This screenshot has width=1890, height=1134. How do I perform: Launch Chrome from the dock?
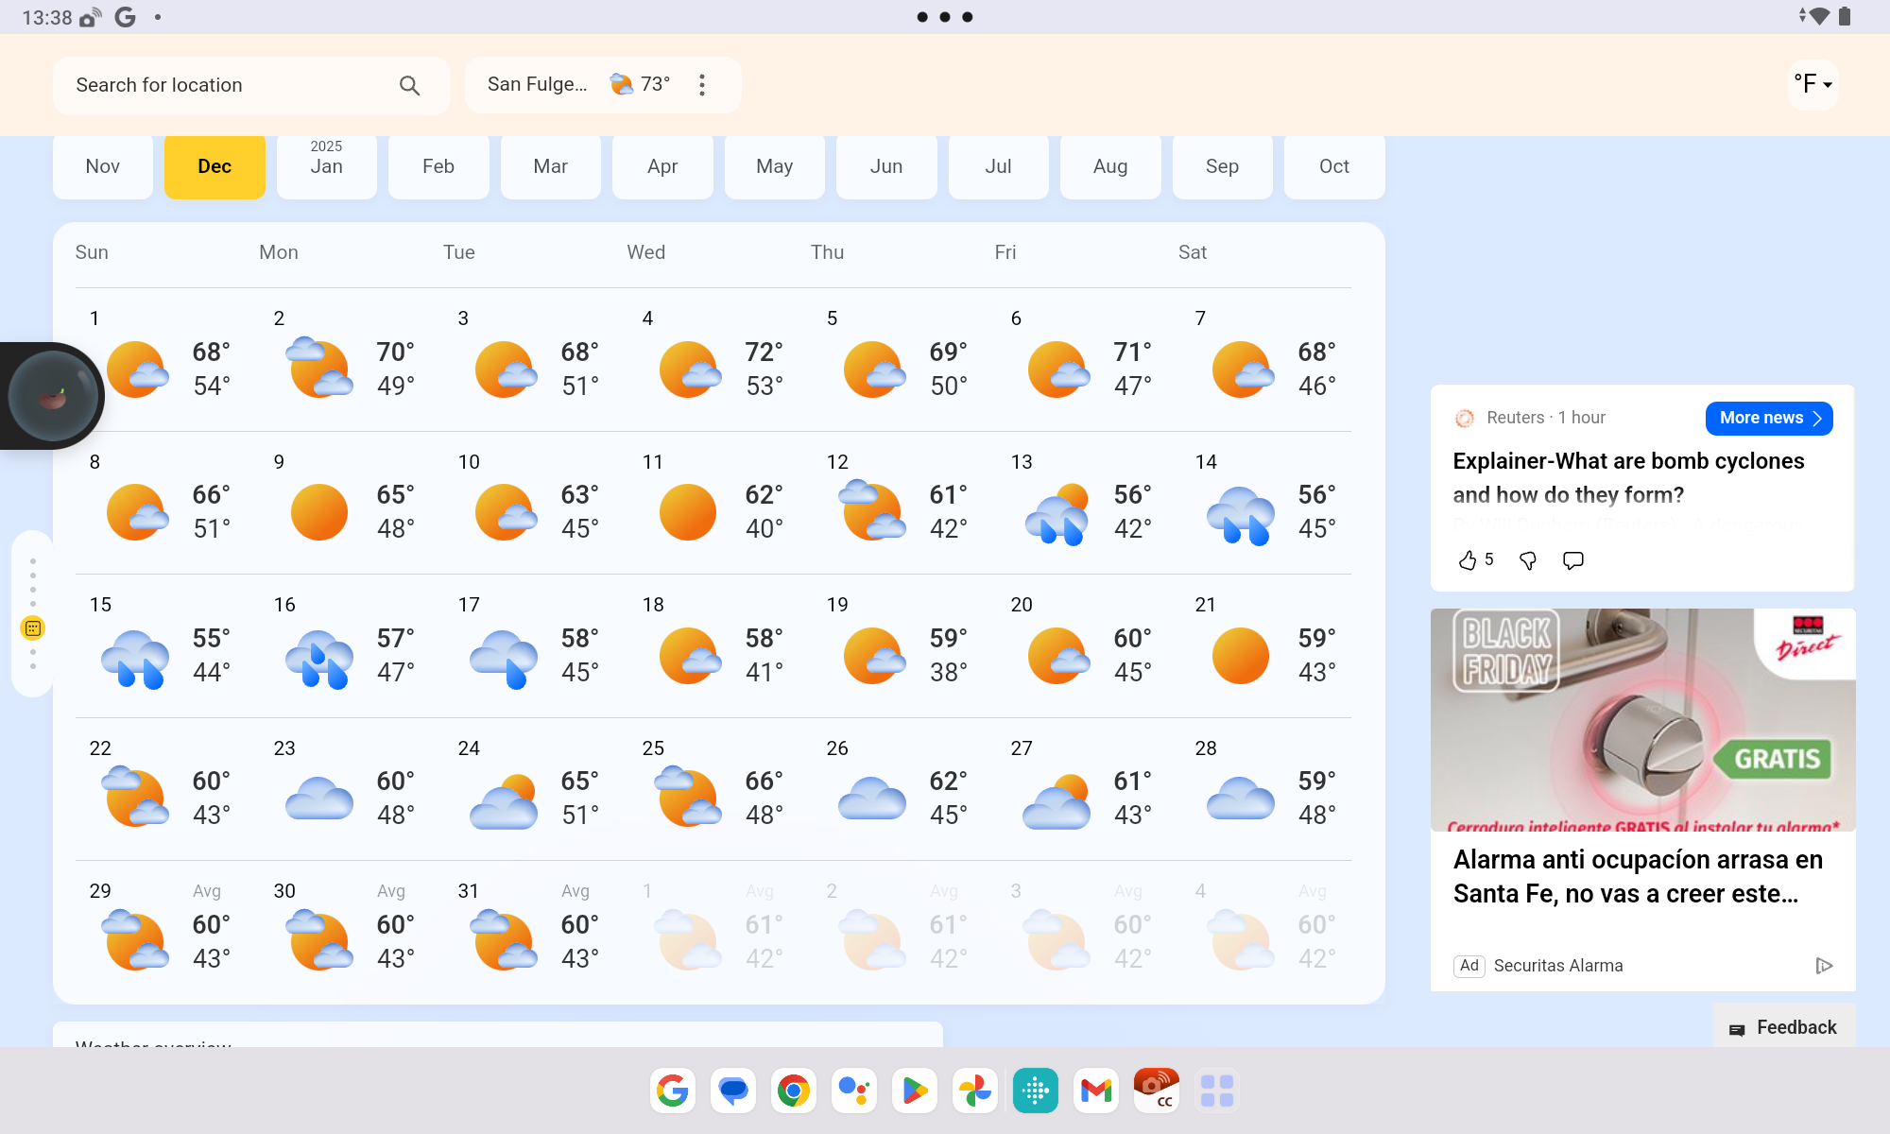click(794, 1091)
